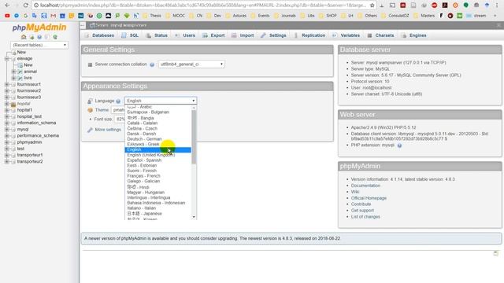504x283 pixels.
Task: Open the Chrome menu (three dots)
Action: coord(497,6)
